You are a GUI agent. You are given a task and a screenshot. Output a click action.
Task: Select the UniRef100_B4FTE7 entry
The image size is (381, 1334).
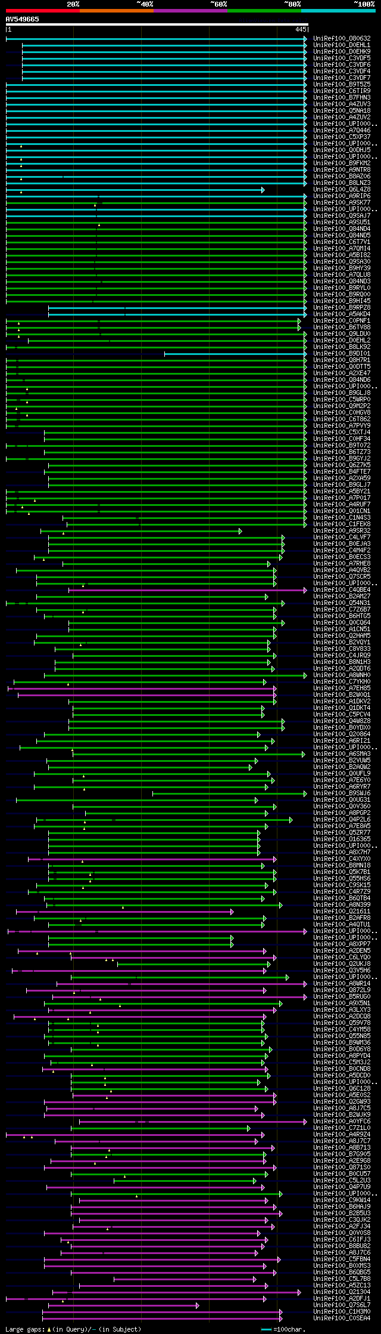point(342,471)
